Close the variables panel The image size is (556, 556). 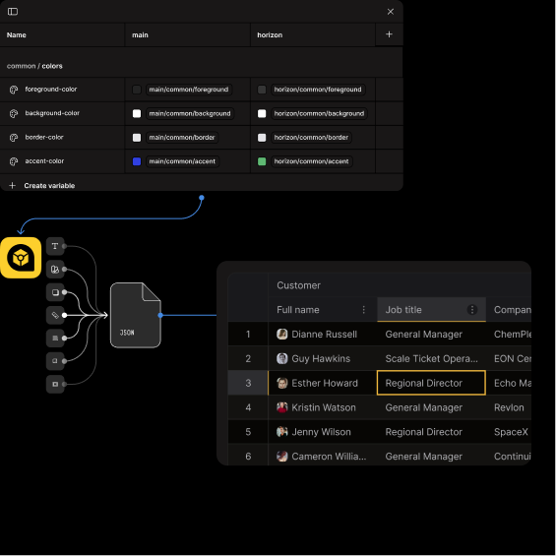tap(391, 12)
